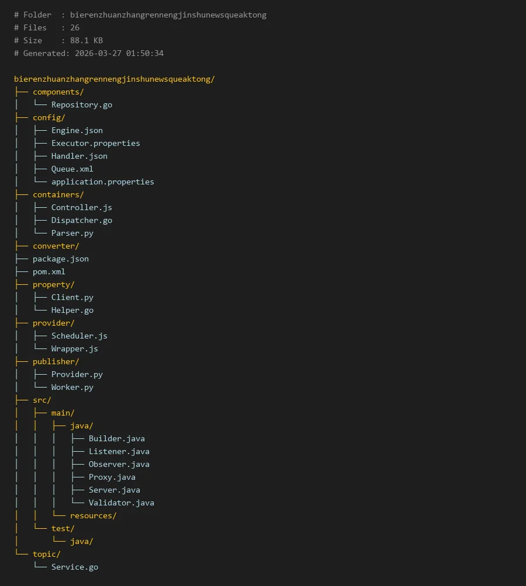Click the Generated timestamp header line
Screen dimensions: 526x586
[x=89, y=53]
